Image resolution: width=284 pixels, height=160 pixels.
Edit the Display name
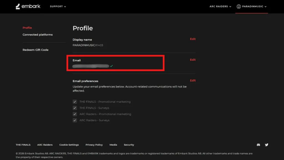(193, 39)
